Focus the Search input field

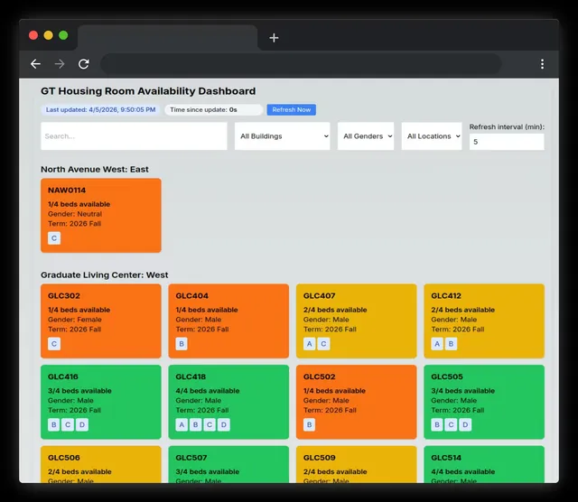click(134, 136)
